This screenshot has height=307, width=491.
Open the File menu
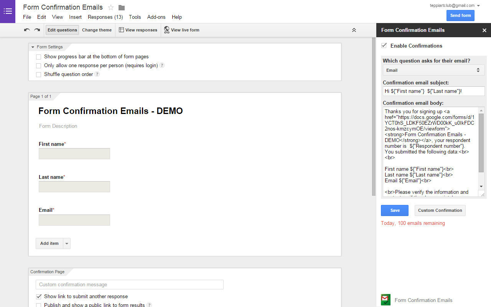[27, 17]
